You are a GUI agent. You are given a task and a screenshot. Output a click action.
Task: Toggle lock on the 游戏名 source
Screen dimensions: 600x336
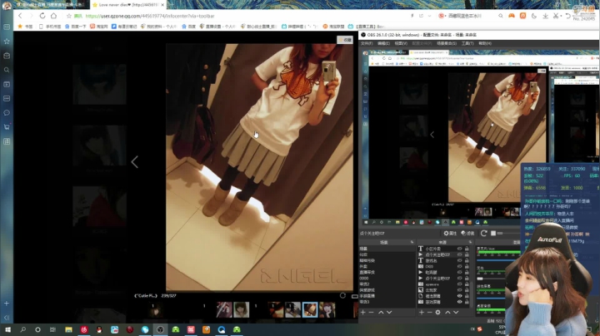click(467, 260)
